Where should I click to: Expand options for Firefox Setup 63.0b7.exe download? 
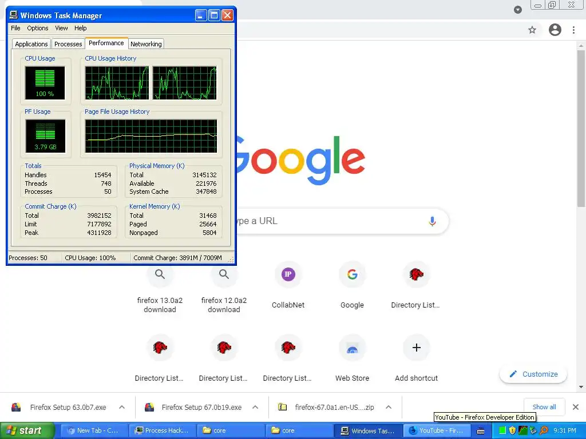(x=122, y=407)
